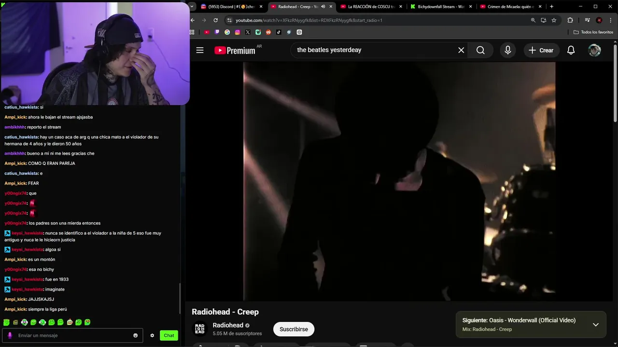Click y00ngix74 on the 'esa no bichy' message
Screen dimensions: 618x347
[15, 269]
